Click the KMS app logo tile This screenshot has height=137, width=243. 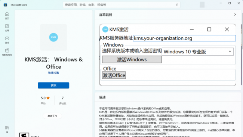tap(53, 37)
